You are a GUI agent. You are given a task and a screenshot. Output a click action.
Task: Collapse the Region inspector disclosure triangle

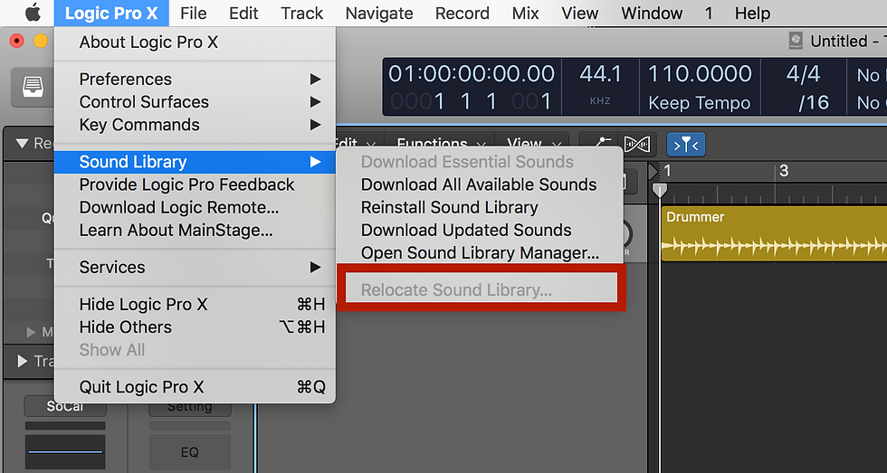click(x=22, y=144)
